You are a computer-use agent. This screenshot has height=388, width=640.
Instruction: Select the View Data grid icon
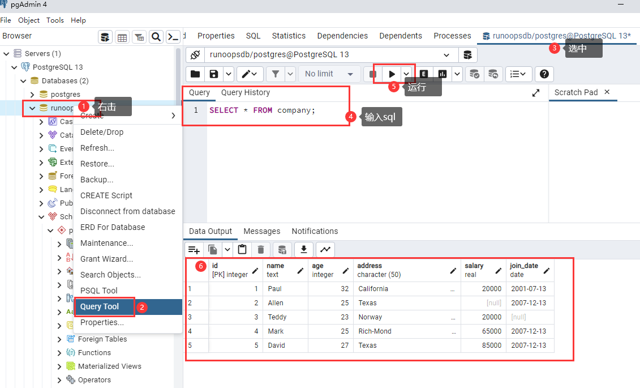tap(122, 36)
